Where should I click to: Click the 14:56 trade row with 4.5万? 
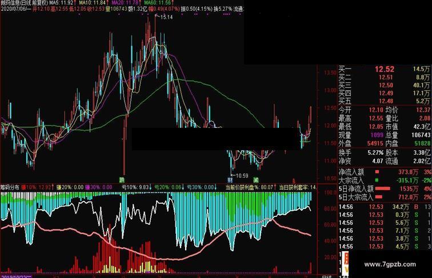click(385, 247)
